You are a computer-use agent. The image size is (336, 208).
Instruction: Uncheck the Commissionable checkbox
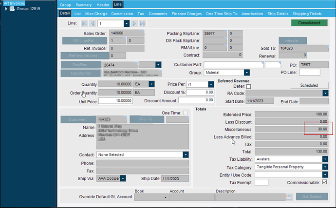(325, 182)
